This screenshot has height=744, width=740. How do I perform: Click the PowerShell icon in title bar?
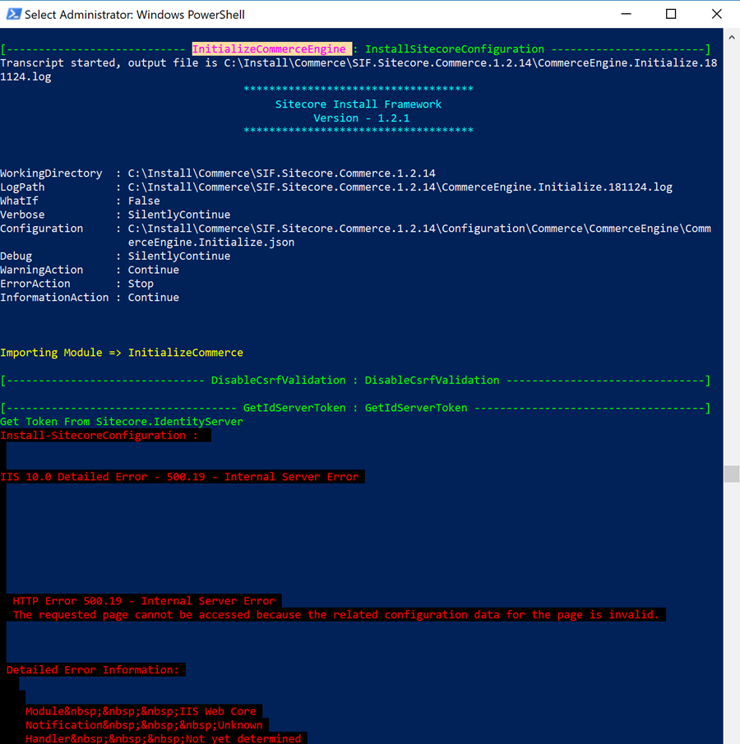pos(13,14)
